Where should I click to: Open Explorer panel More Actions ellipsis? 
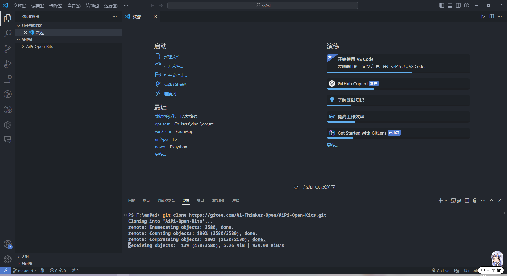point(115,17)
